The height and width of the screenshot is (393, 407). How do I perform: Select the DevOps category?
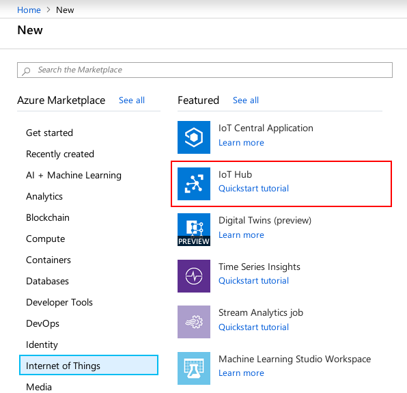tap(42, 324)
